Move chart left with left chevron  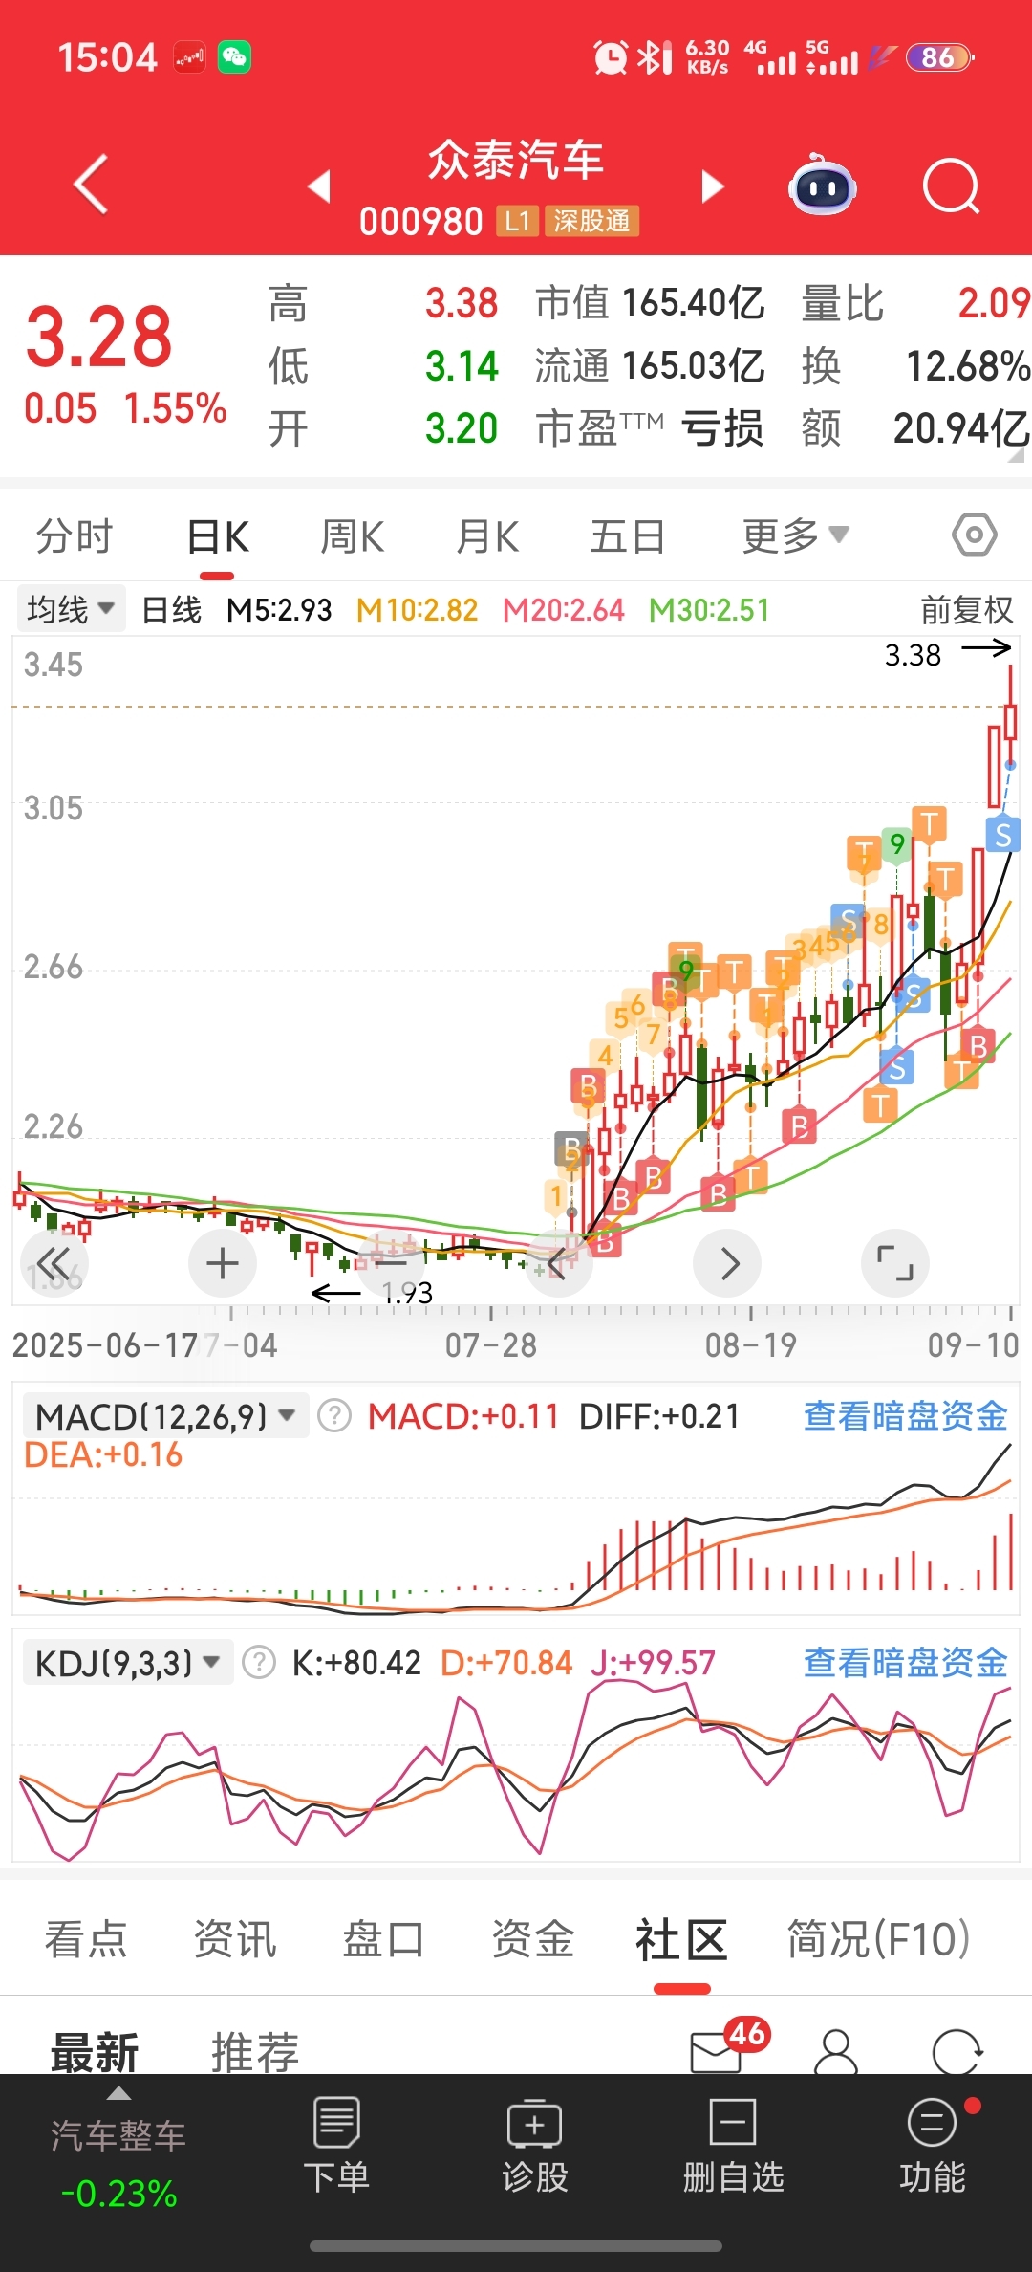click(559, 1263)
